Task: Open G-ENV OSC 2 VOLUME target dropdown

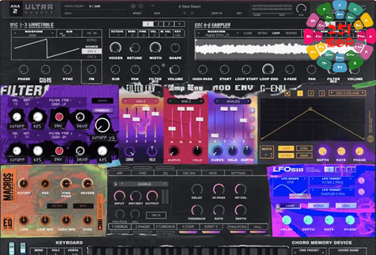Action: coord(347,93)
